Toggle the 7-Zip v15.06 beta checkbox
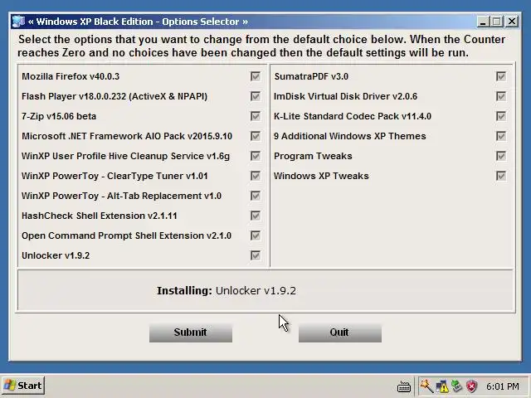This screenshot has width=531, height=398. coord(256,116)
